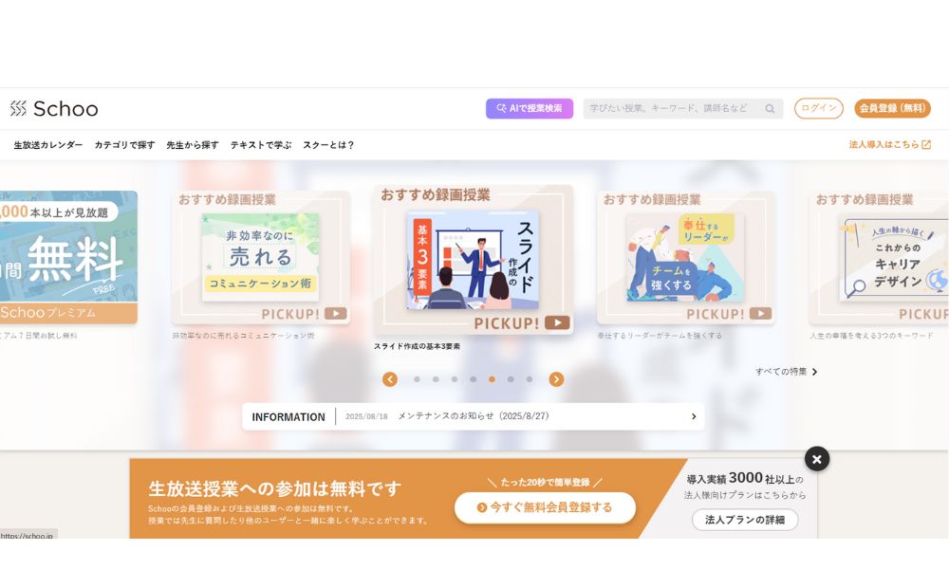Click the AIで授業検索 button
The image size is (949, 569).
tap(529, 108)
